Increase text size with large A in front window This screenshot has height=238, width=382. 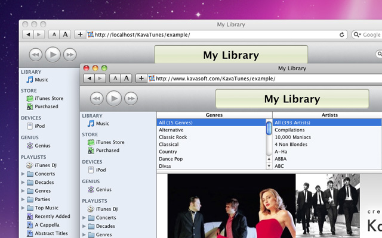(126, 79)
